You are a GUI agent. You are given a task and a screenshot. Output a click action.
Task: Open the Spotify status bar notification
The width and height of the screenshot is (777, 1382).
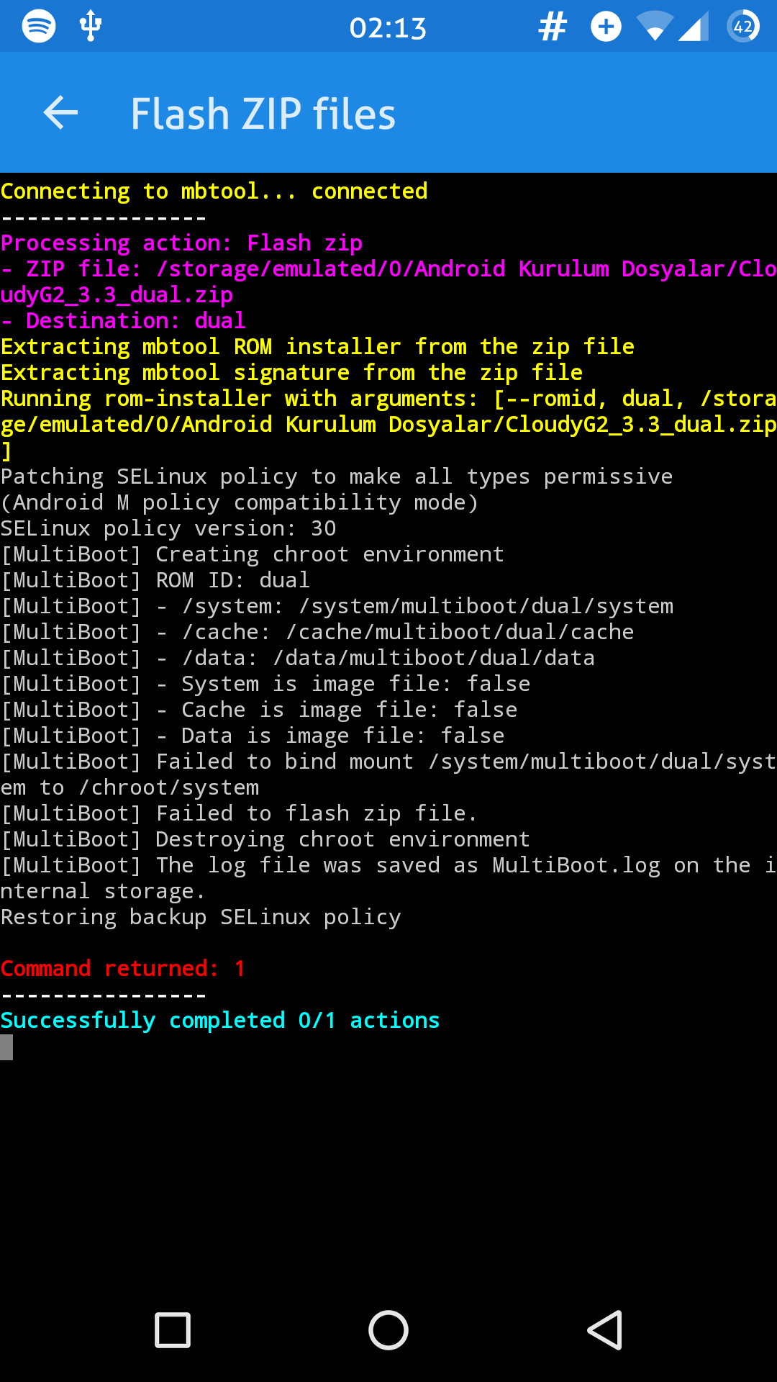tap(39, 27)
